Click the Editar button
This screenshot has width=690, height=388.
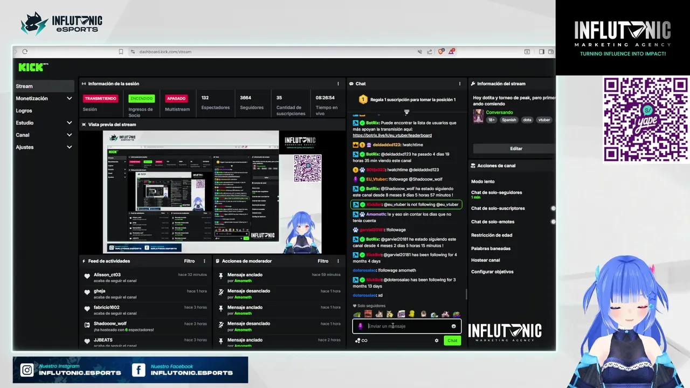514,148
